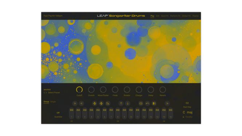Click the Freak macro knob
The width and height of the screenshot is (242, 136).
click(x=115, y=89)
